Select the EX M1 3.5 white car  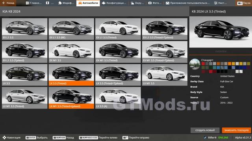click(x=71, y=52)
